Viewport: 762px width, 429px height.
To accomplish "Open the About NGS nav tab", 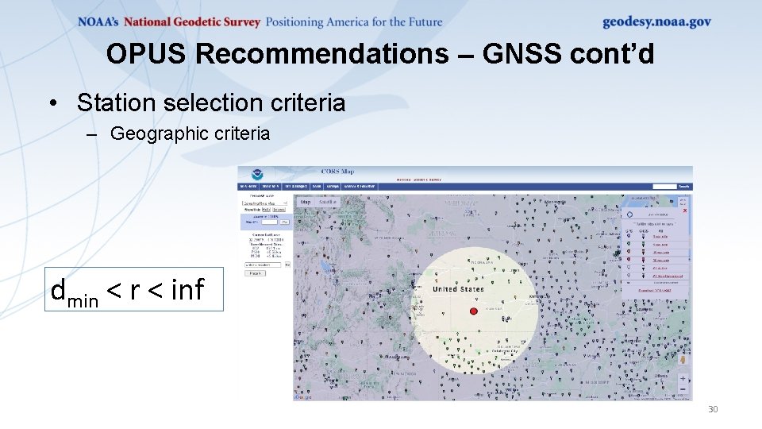I will point(270,186).
